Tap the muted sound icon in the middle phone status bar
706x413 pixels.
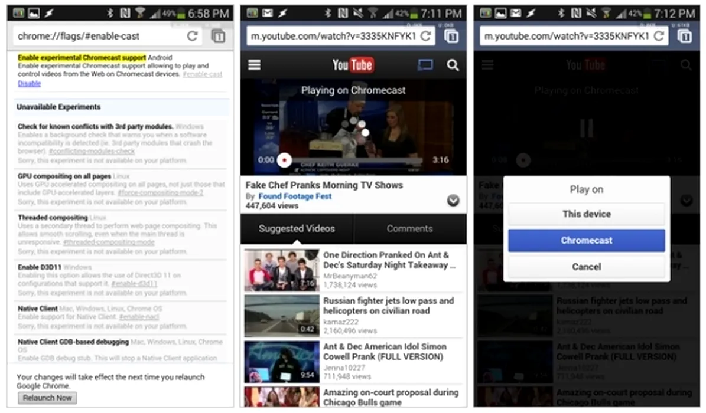(358, 13)
